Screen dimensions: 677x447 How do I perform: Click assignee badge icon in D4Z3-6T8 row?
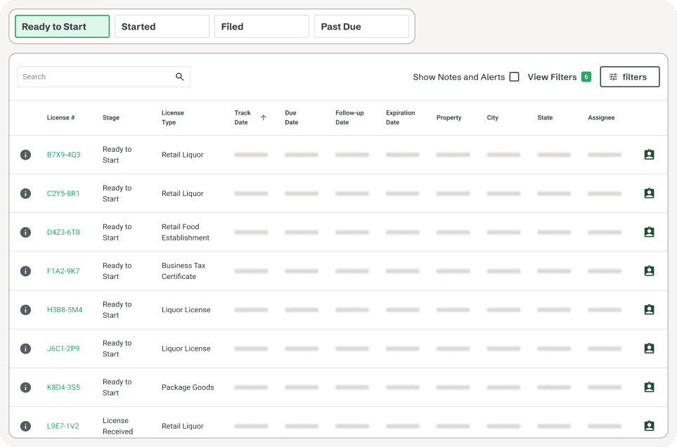click(x=649, y=232)
